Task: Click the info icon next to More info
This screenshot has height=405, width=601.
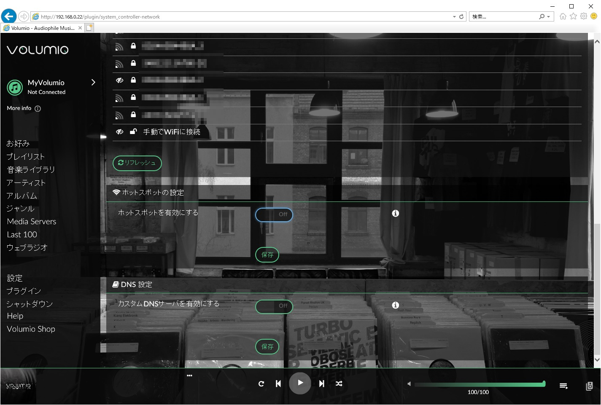Action: [38, 108]
